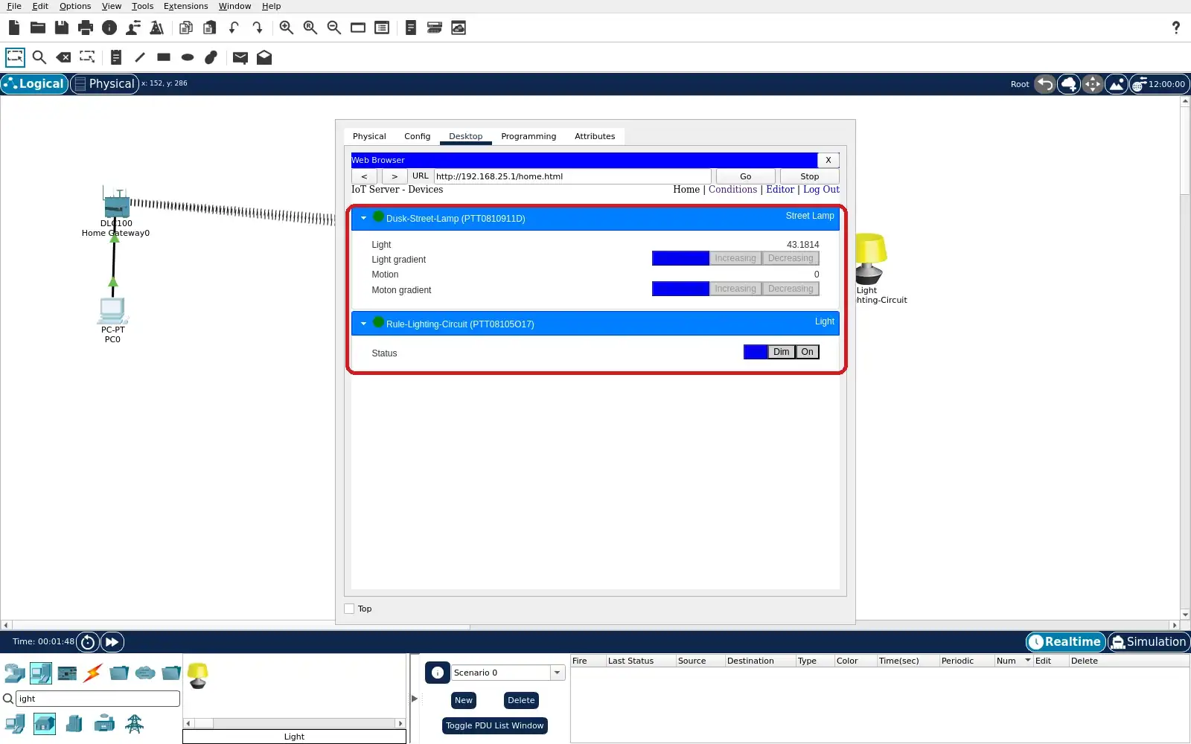
Task: Select the Delete tool icon
Action: [x=64, y=57]
